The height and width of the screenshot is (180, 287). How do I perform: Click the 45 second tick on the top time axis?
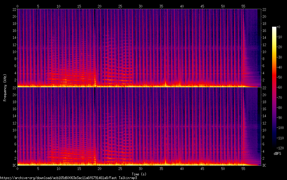click(202, 6)
